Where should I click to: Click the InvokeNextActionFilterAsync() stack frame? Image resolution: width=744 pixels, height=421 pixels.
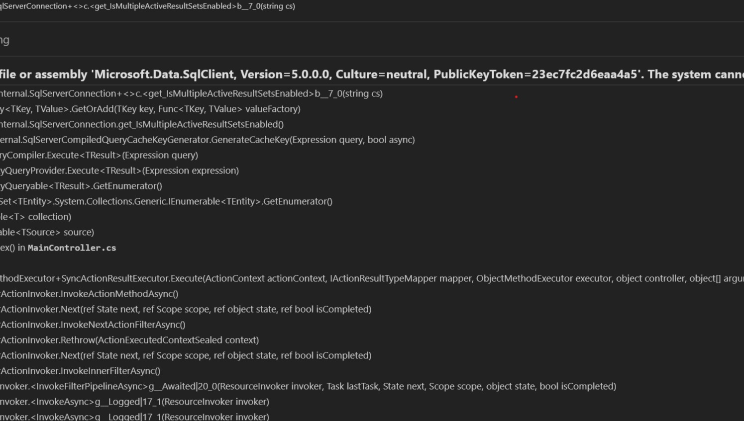93,325
